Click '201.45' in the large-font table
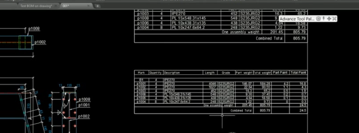Screen dimensions: 359x133 (277, 32)
